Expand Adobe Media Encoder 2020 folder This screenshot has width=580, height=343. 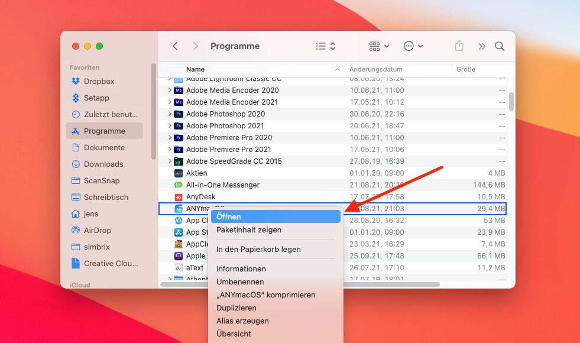[x=170, y=90]
